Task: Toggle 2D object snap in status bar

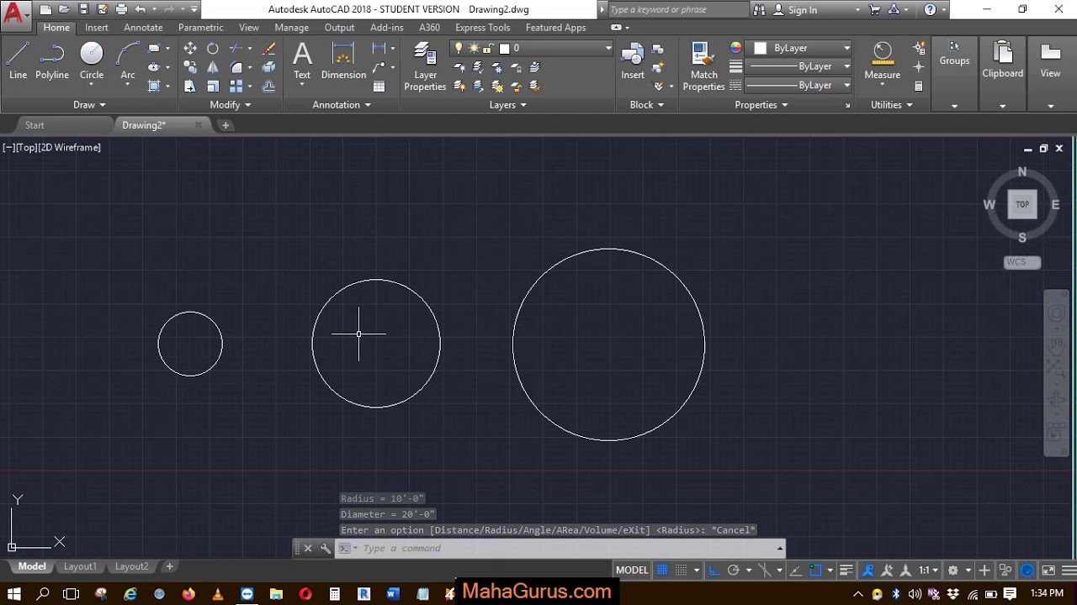Action: pyautogui.click(x=815, y=570)
